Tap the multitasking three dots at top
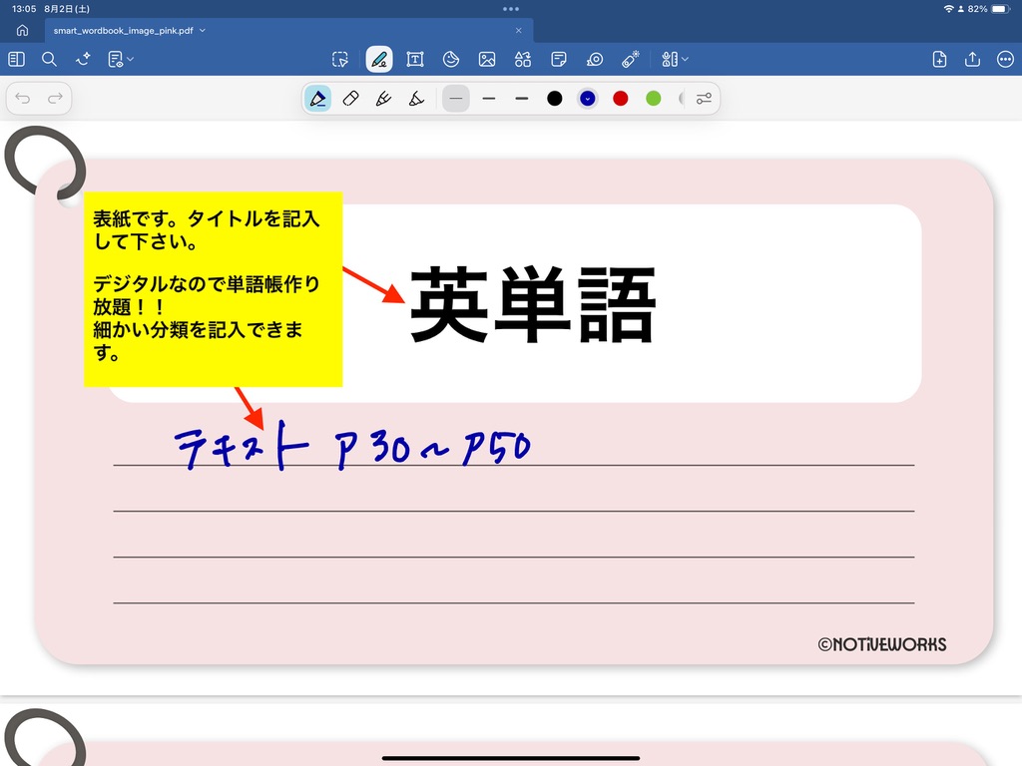1022x766 pixels. (x=511, y=9)
